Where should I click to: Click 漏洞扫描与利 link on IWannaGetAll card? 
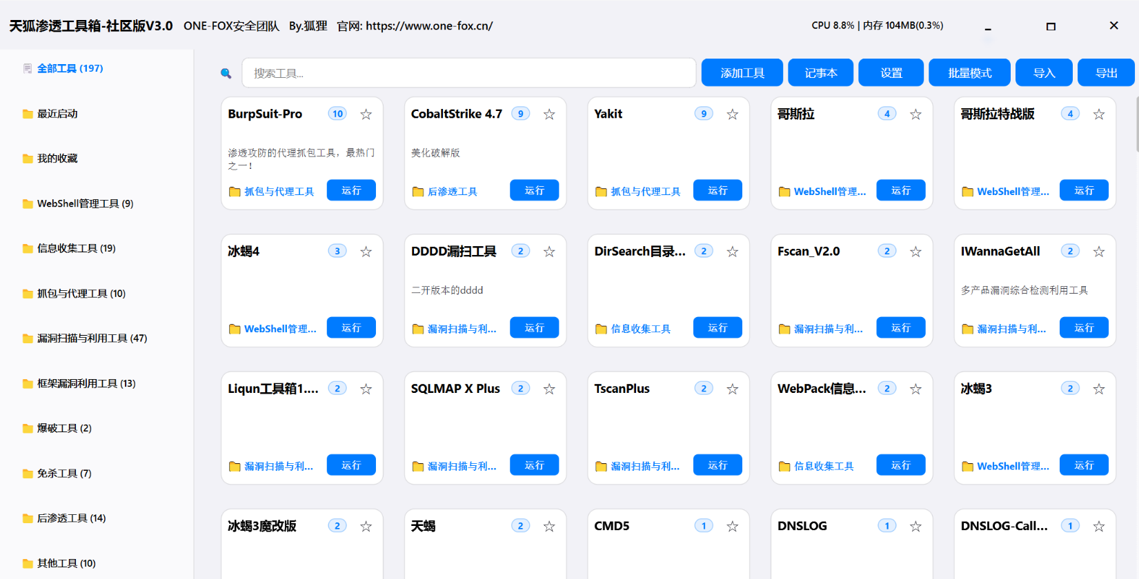click(1011, 329)
